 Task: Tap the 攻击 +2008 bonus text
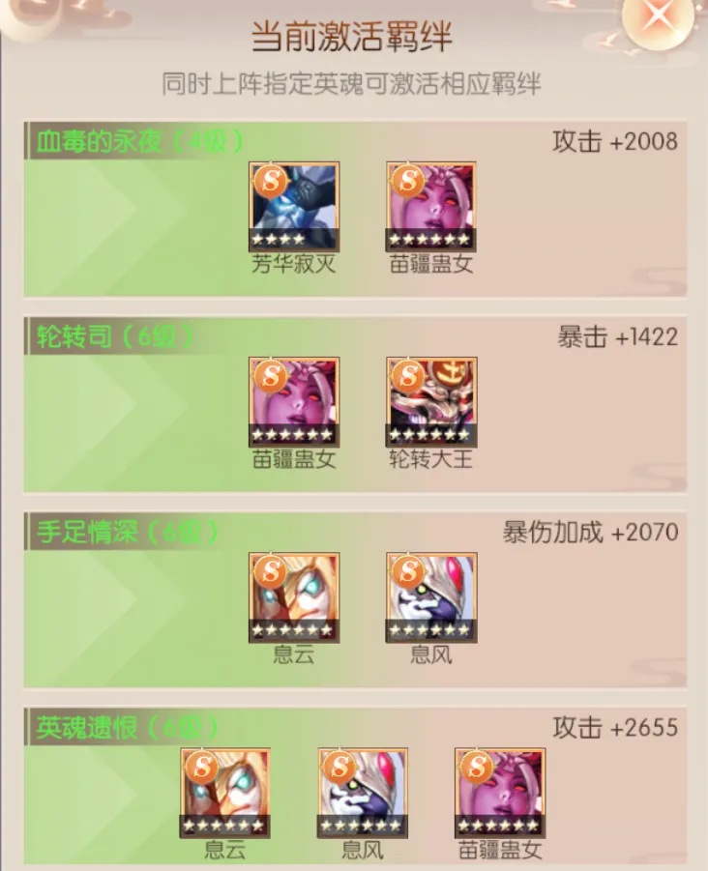coord(615,142)
